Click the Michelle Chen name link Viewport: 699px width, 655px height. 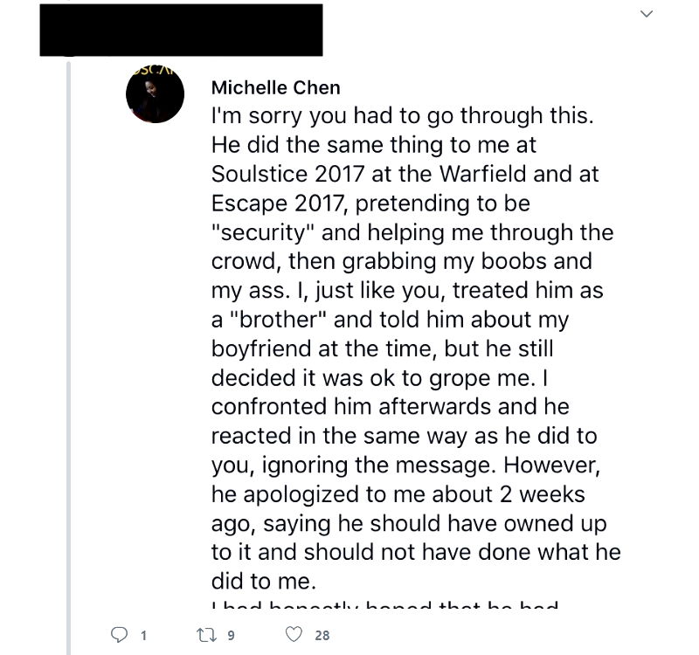pos(276,88)
